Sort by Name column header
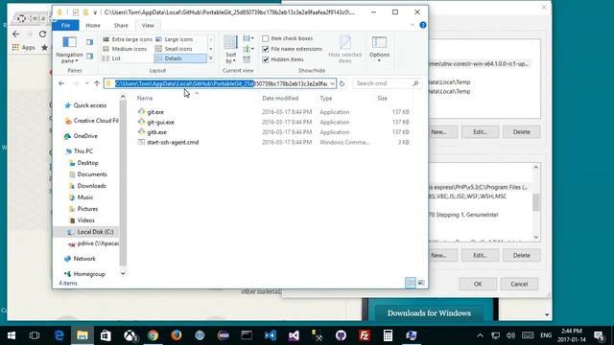This screenshot has height=345, width=614. click(x=145, y=98)
